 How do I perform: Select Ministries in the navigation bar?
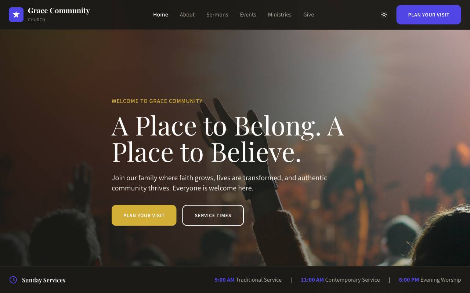(x=279, y=15)
